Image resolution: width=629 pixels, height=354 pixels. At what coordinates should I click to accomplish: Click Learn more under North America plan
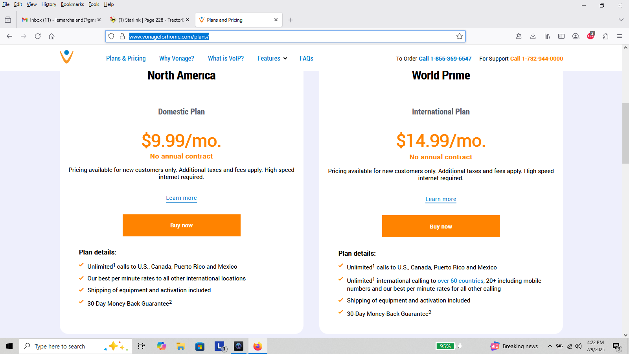181,198
